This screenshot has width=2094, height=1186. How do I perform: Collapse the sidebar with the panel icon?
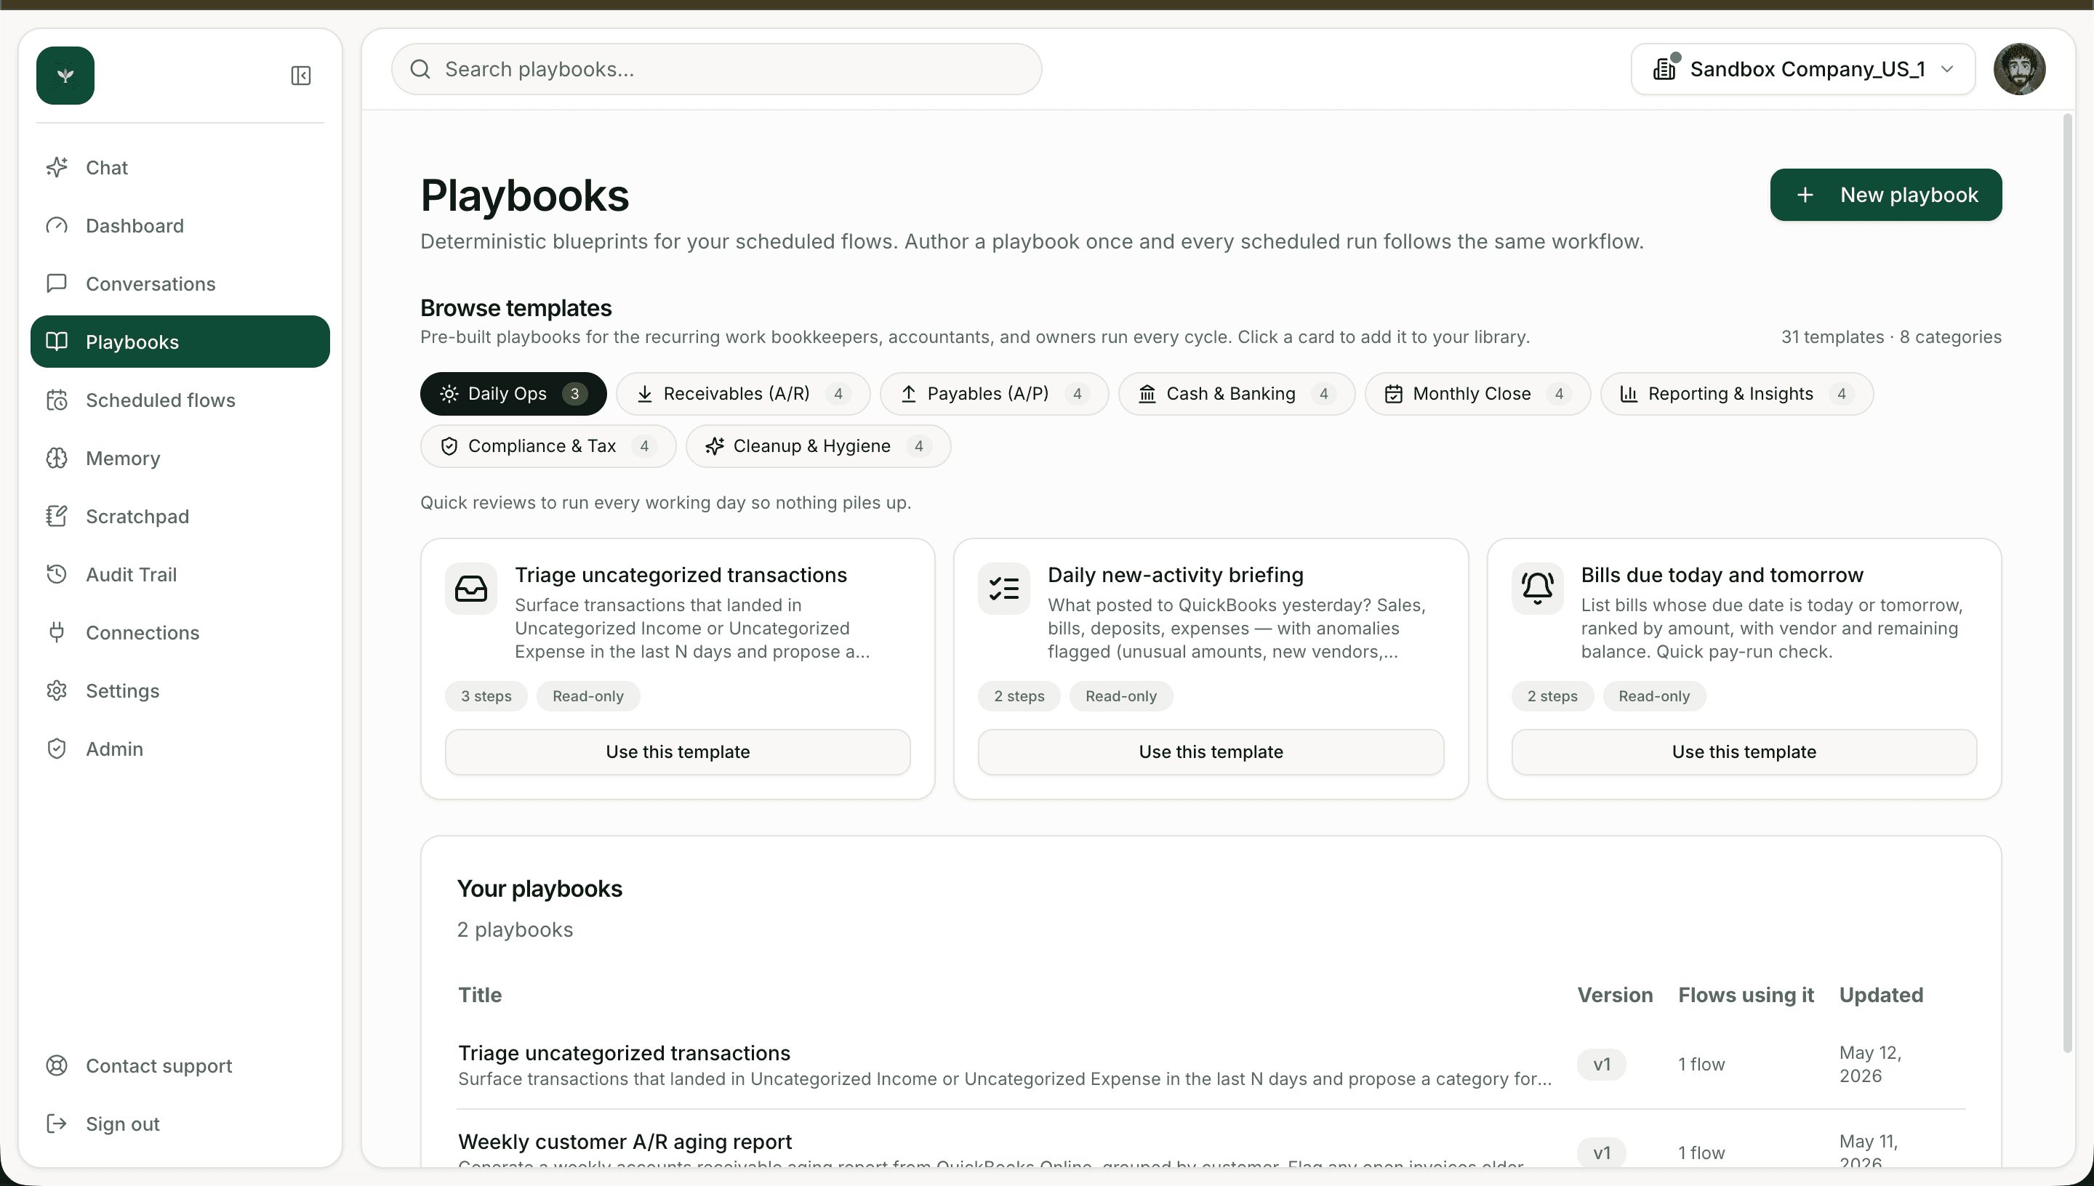[301, 76]
